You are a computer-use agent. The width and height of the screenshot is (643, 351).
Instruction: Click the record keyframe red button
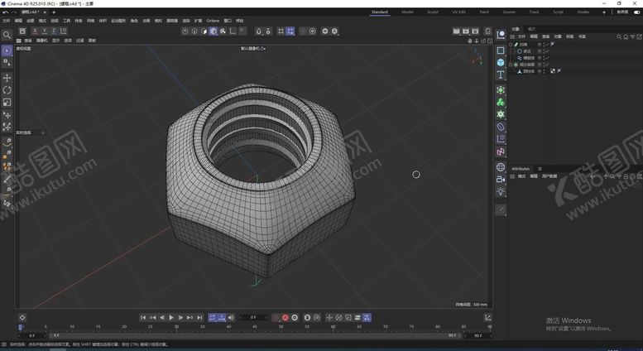point(286,317)
